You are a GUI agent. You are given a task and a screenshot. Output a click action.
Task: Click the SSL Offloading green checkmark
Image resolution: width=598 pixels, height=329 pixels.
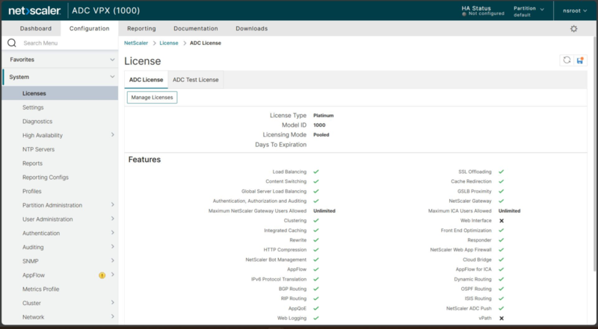click(501, 172)
